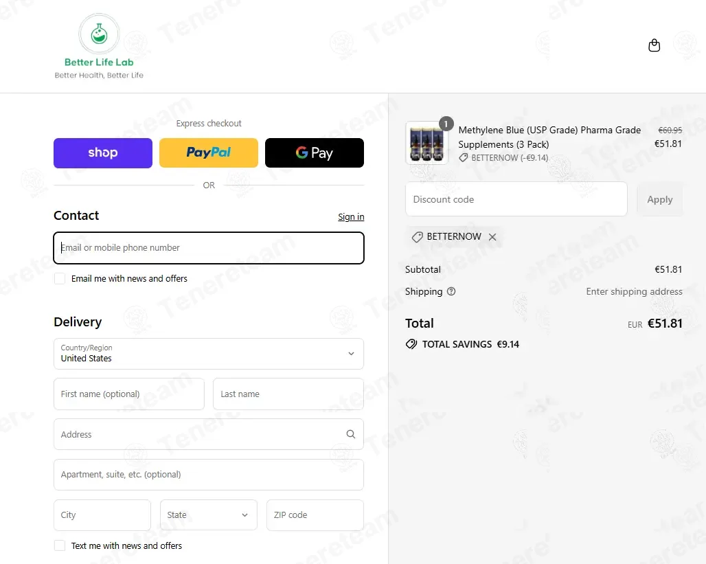Enable Email me with news and offers
The height and width of the screenshot is (564, 706).
pos(60,278)
